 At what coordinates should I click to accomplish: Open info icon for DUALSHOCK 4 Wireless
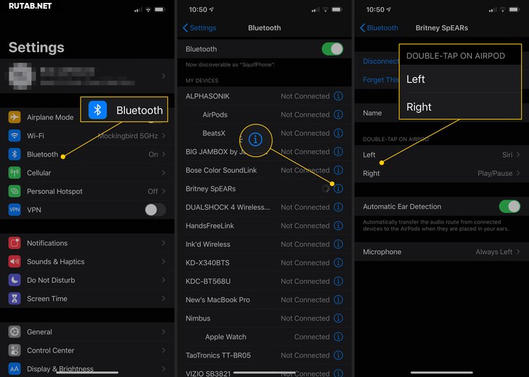click(338, 207)
